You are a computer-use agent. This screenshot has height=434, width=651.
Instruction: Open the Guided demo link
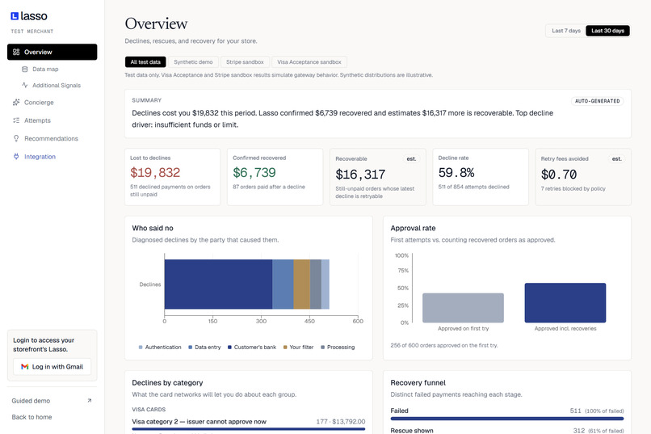point(52,401)
